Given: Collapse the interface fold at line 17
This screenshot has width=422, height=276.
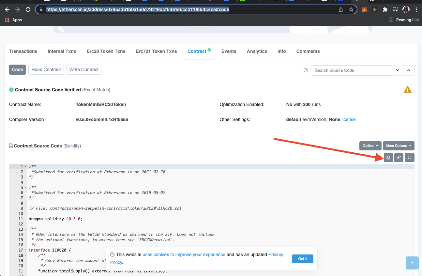Looking at the screenshot, I should point(25,250).
